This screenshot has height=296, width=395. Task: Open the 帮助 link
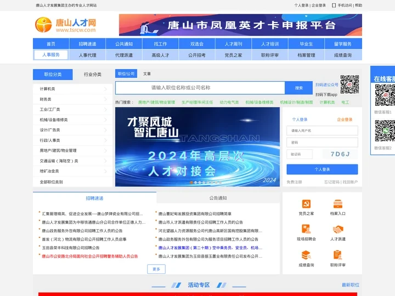tap(358, 5)
